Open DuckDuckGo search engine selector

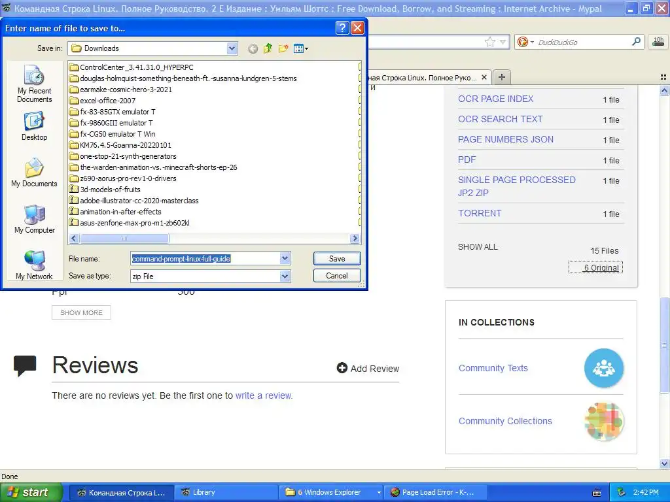[x=525, y=42]
